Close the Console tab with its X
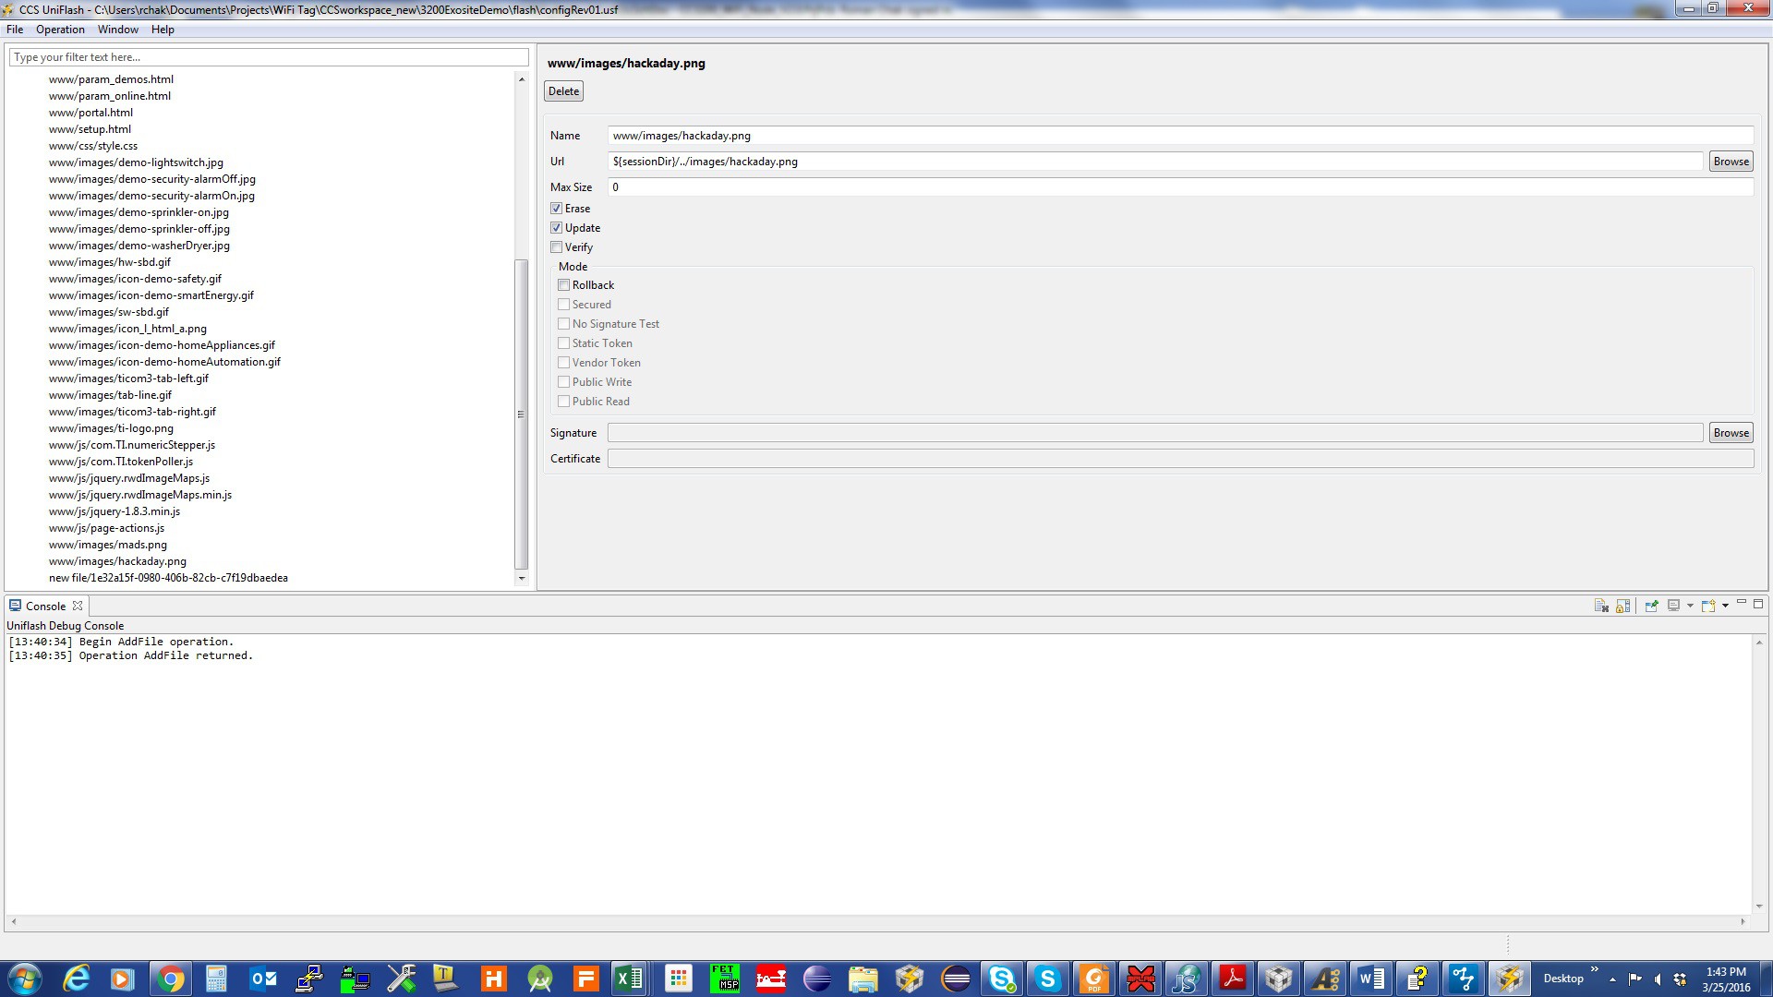 click(78, 606)
